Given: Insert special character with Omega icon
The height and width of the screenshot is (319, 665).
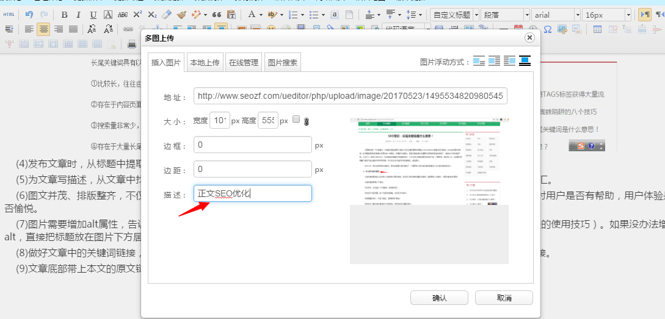Looking at the screenshot, I should (x=548, y=29).
